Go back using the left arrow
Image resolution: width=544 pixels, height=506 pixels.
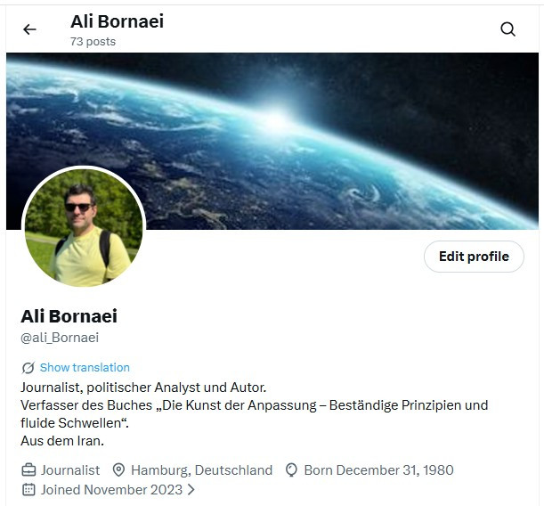[29, 29]
